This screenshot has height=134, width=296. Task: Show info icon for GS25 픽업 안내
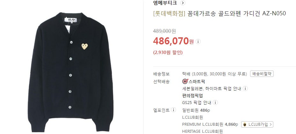pyautogui.click(x=215, y=103)
